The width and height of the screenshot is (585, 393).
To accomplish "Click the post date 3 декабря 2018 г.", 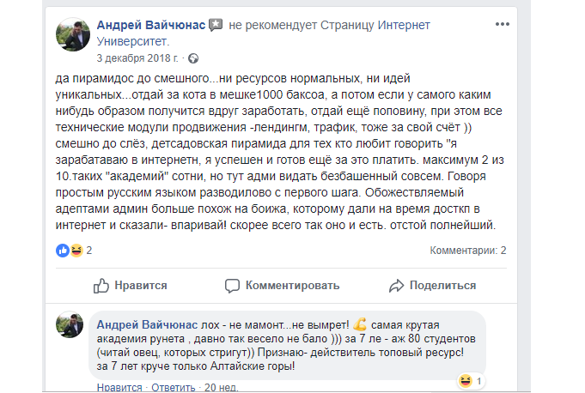I will [x=137, y=58].
